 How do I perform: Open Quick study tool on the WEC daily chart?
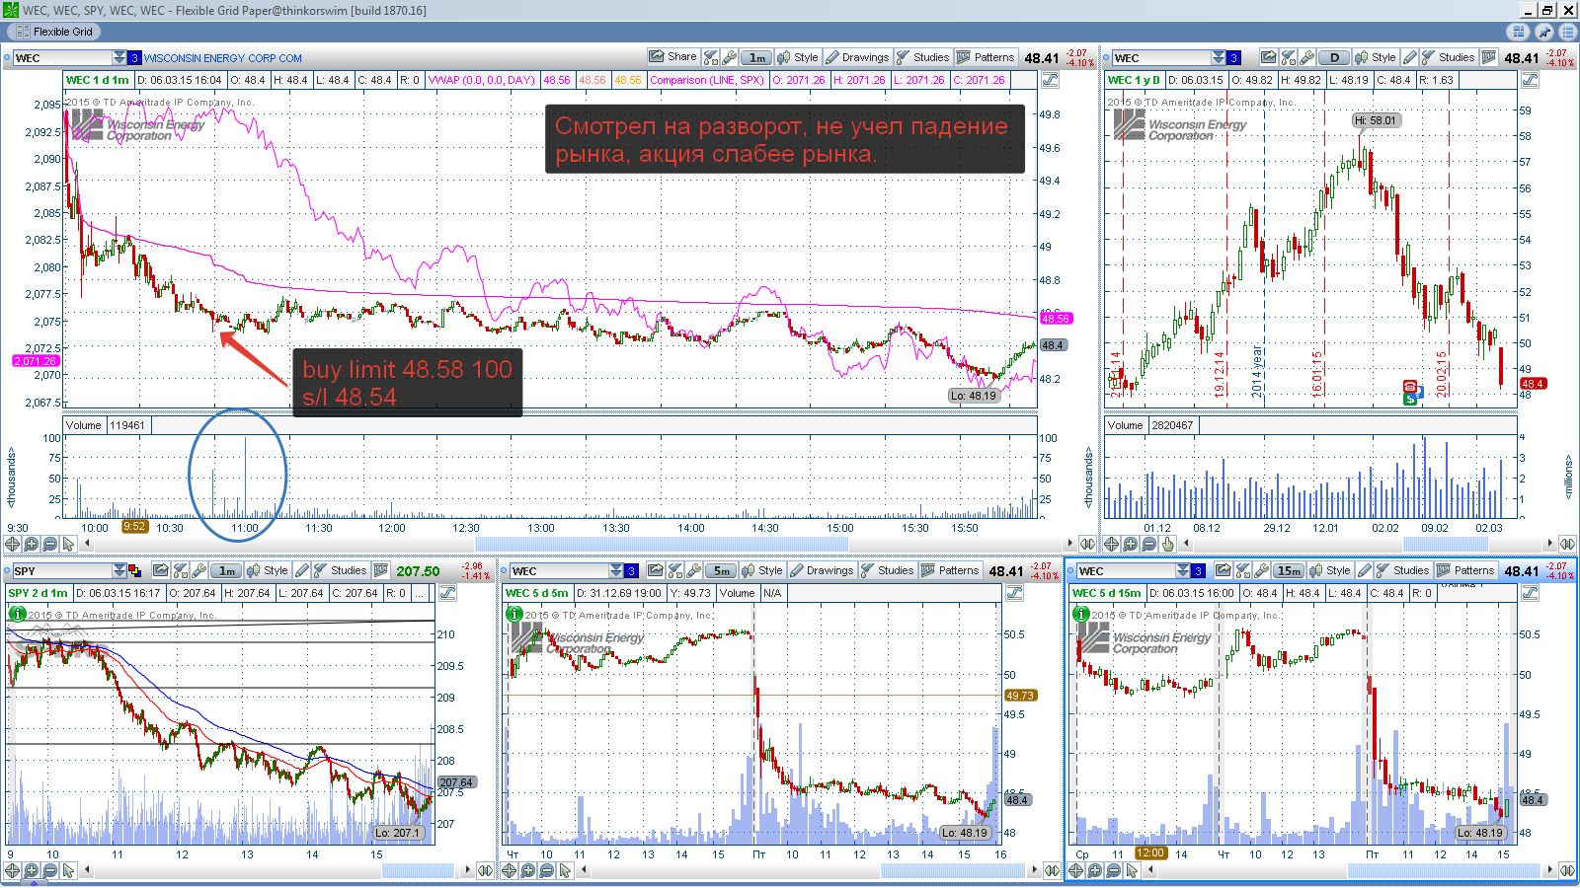(1289, 57)
